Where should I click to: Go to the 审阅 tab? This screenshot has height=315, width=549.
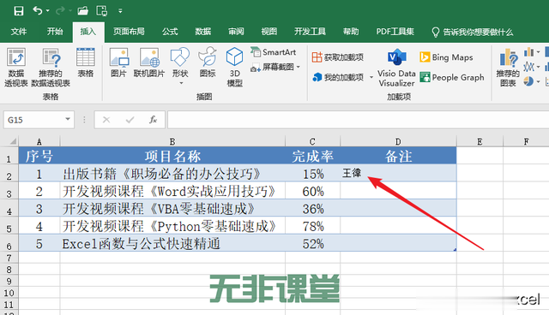click(x=236, y=32)
